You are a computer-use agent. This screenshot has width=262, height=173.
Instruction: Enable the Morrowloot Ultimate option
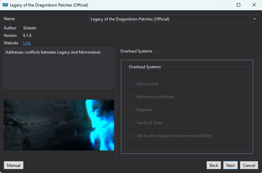pyautogui.click(x=132, y=97)
